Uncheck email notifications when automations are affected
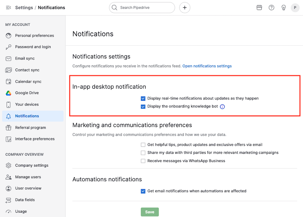The image size is (303, 217). pyautogui.click(x=143, y=191)
